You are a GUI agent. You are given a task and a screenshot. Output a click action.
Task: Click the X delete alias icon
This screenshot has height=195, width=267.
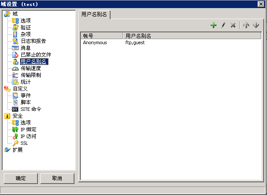233,25
